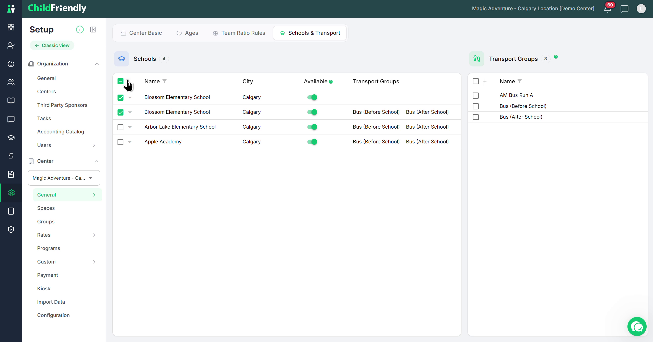Image resolution: width=653 pixels, height=342 pixels.
Task: Click the Setup info circle icon
Action: (80, 30)
